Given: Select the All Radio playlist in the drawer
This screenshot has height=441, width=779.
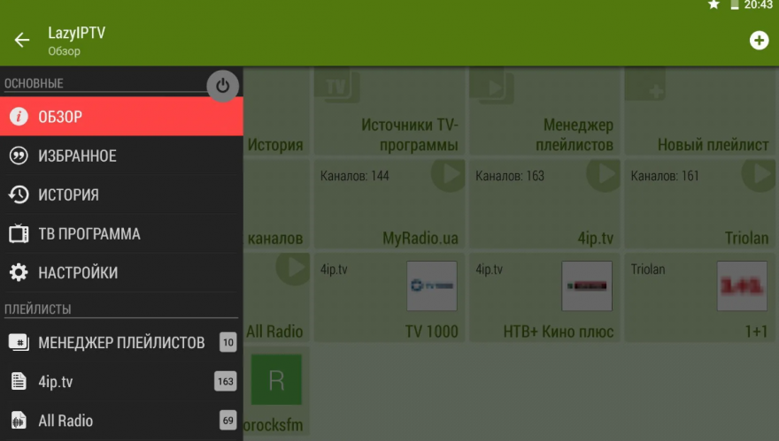Looking at the screenshot, I should point(121,421).
